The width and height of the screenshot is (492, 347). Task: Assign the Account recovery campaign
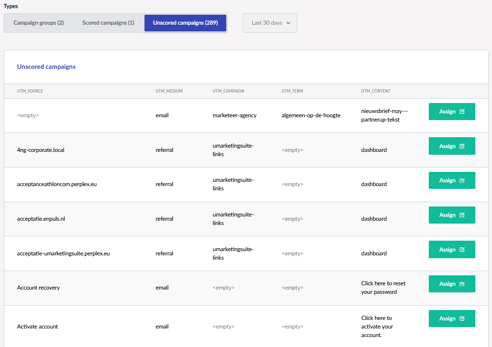[x=452, y=284]
